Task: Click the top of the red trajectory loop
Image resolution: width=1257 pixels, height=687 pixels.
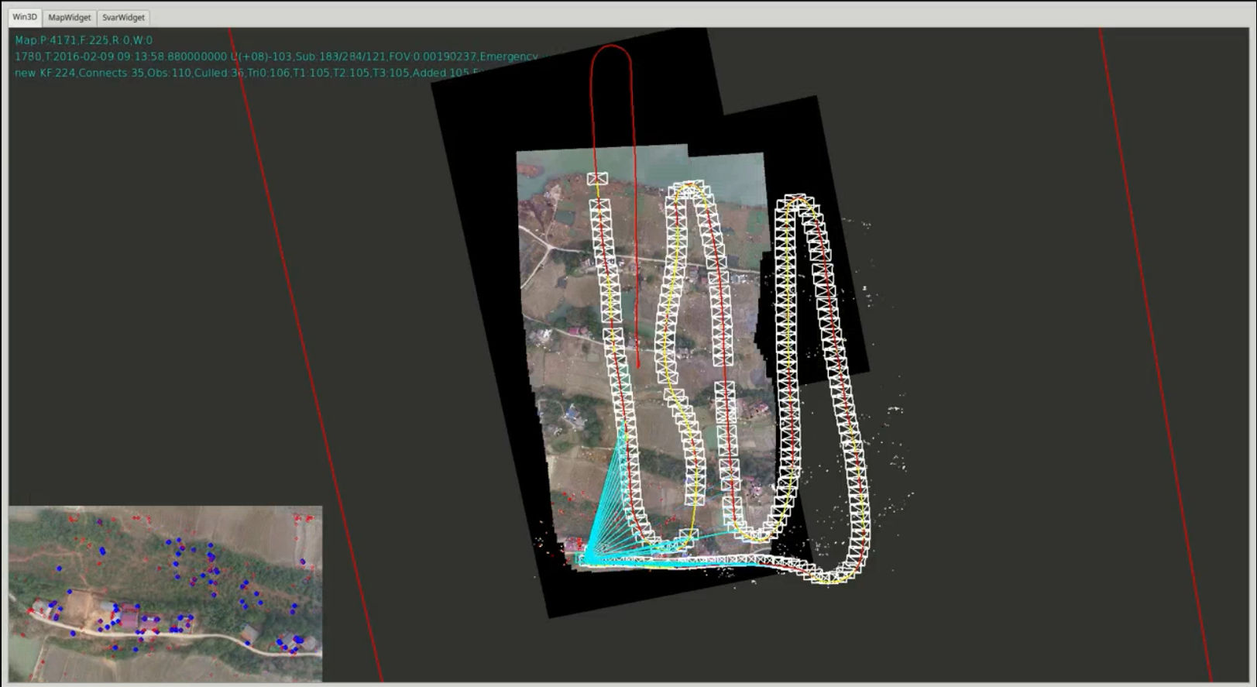Action: click(x=612, y=46)
